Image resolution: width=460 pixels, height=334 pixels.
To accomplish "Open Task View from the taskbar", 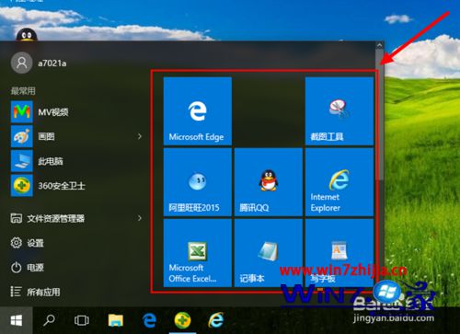I will pyautogui.click(x=82, y=320).
